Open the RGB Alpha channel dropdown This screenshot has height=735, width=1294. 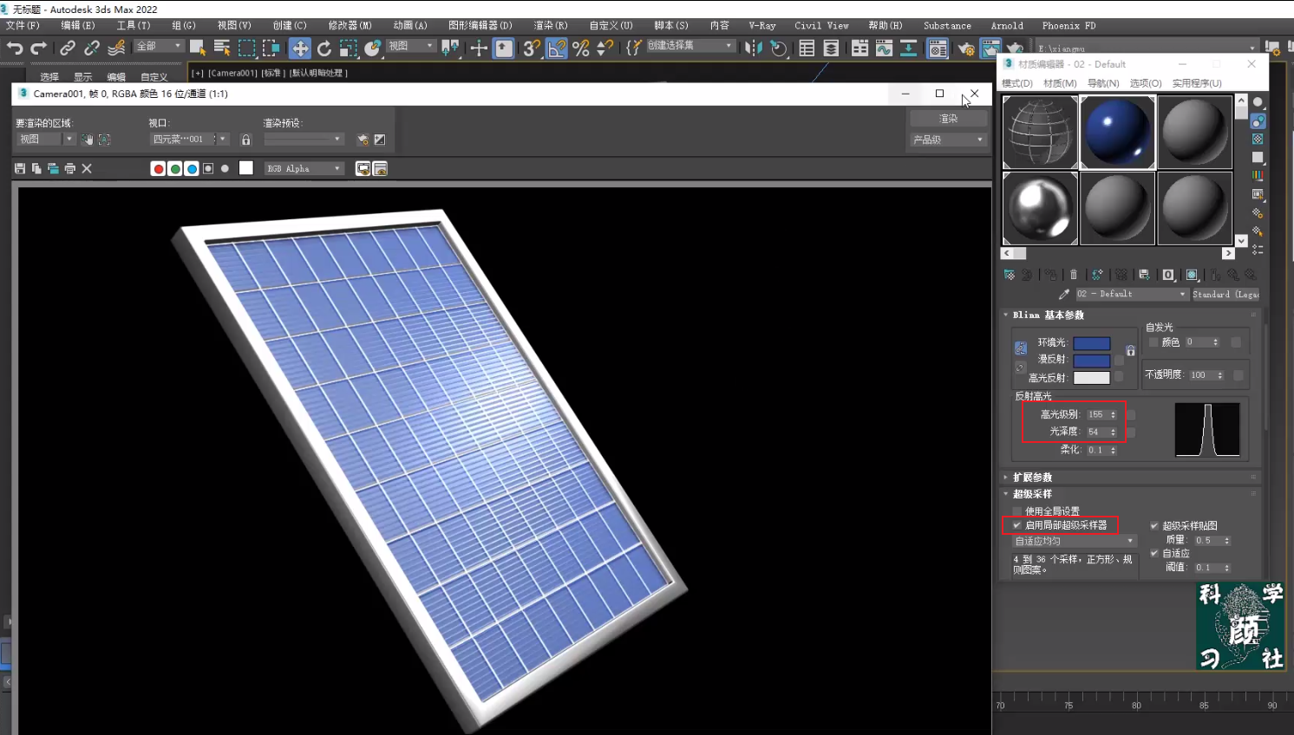[x=304, y=169]
